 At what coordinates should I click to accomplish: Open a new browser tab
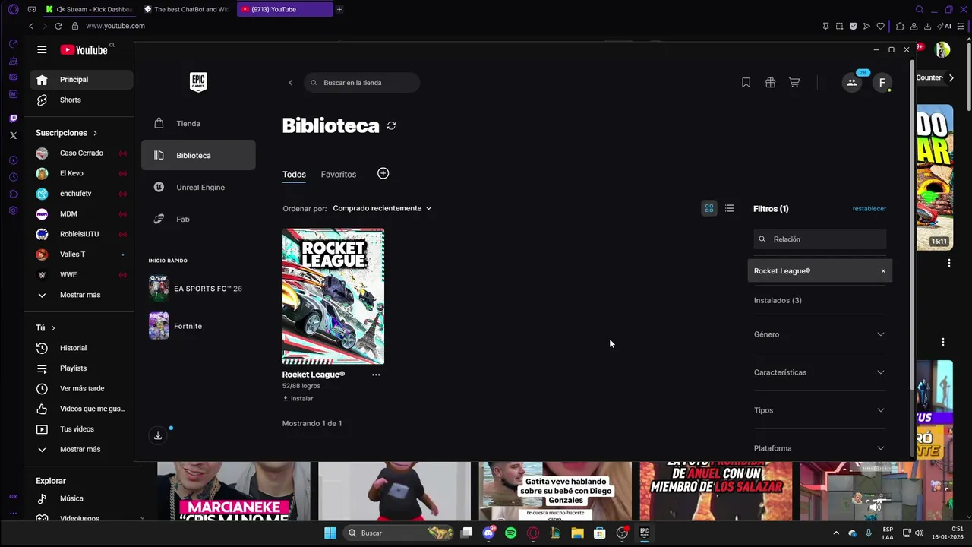[339, 9]
